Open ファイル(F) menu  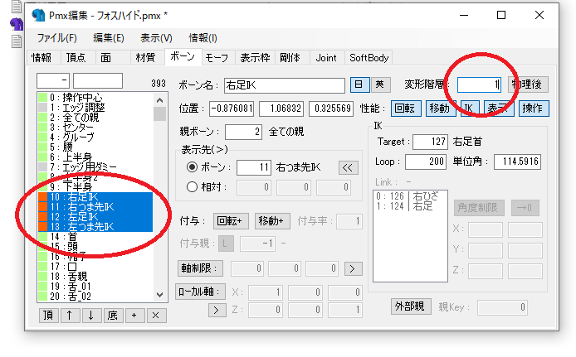[57, 38]
